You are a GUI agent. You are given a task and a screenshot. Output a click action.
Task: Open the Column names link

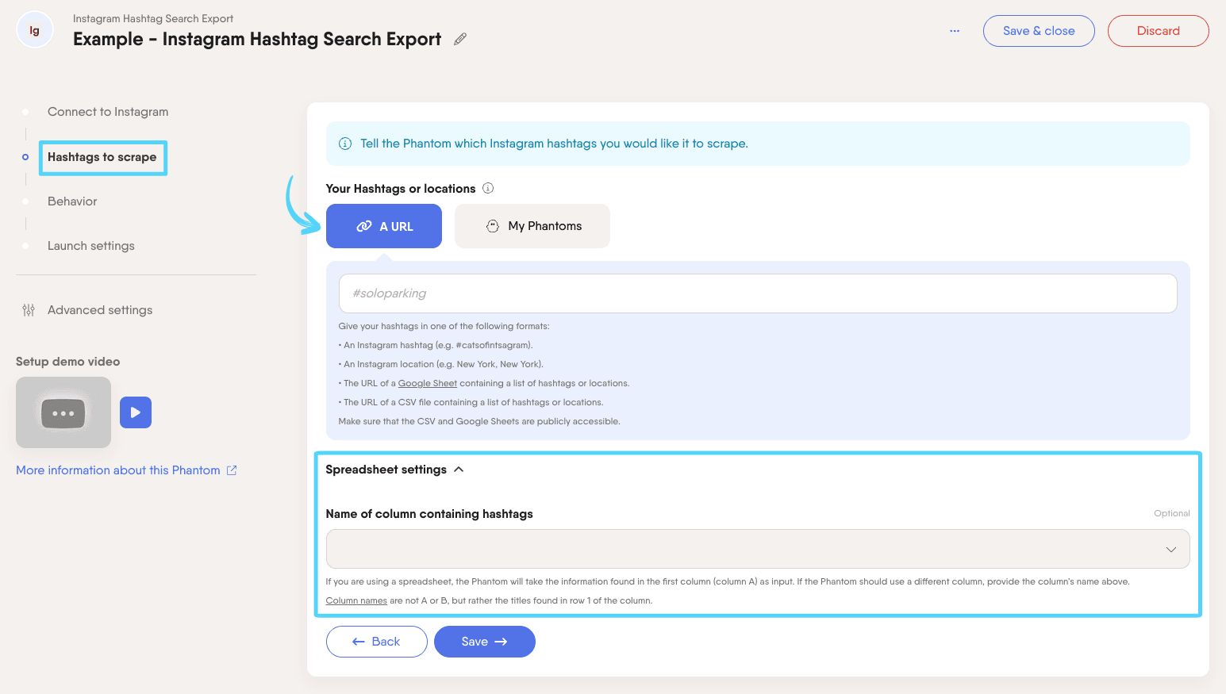tap(356, 600)
